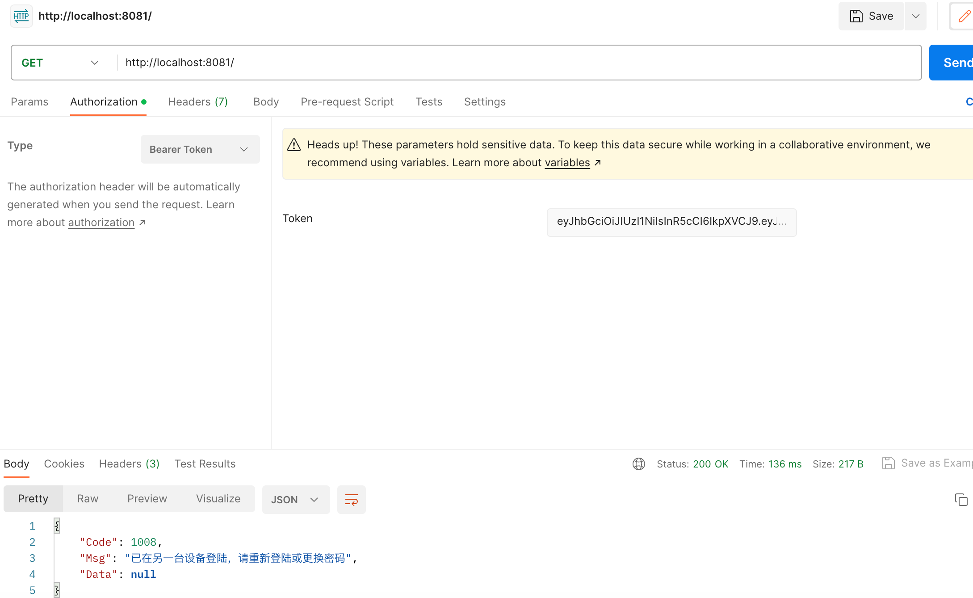Viewport: 973px width, 598px height.
Task: Click the request URL input field
Action: (x=519, y=63)
